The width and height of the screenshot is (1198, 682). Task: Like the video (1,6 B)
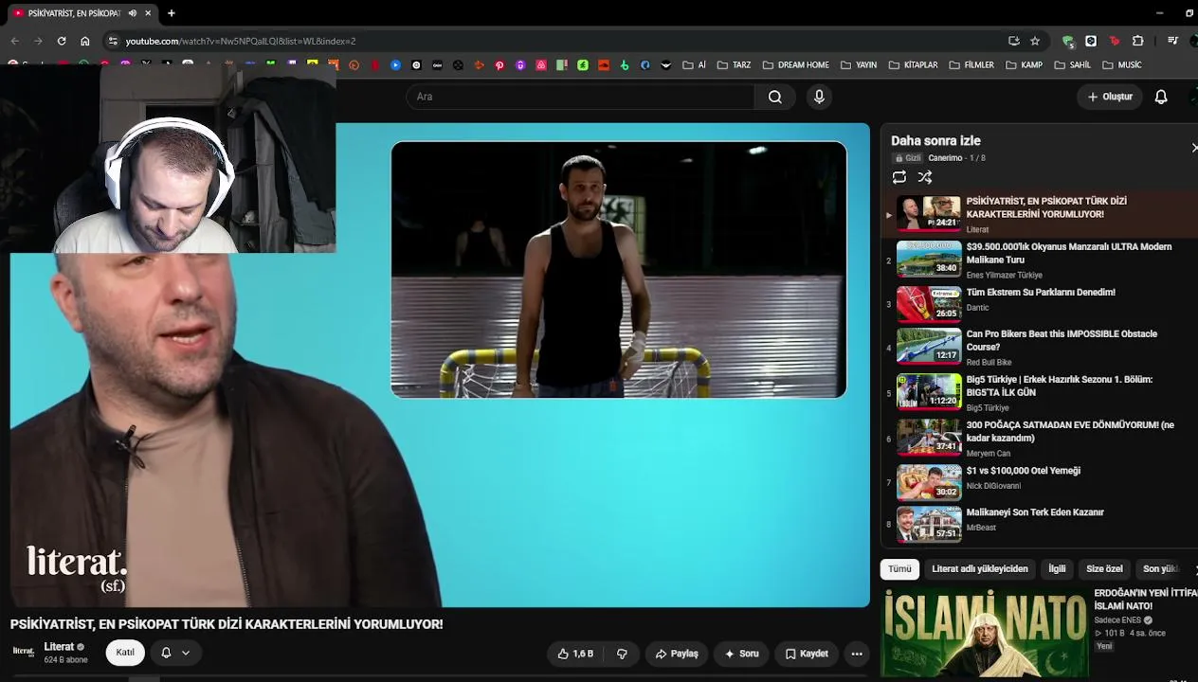575,654
